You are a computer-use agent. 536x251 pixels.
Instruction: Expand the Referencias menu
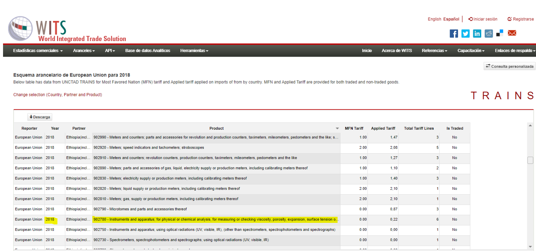435,51
